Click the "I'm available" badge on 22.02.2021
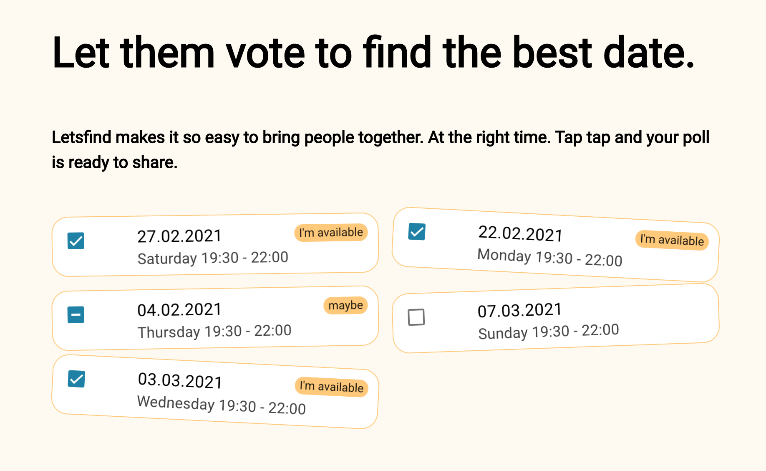The width and height of the screenshot is (766, 471). (672, 240)
